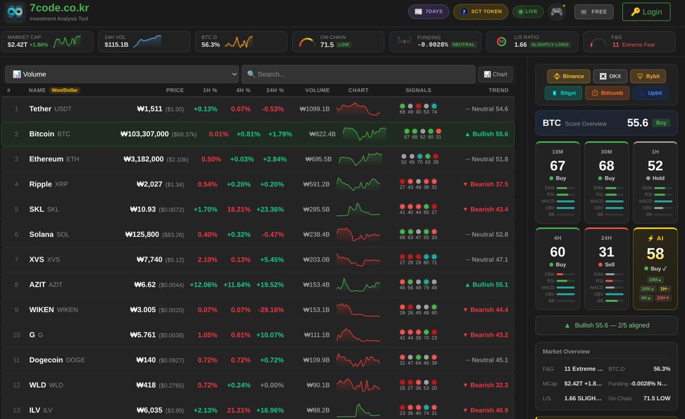Click the ILV mini chart
Viewport: 685px width, 419px height.
pos(358,410)
